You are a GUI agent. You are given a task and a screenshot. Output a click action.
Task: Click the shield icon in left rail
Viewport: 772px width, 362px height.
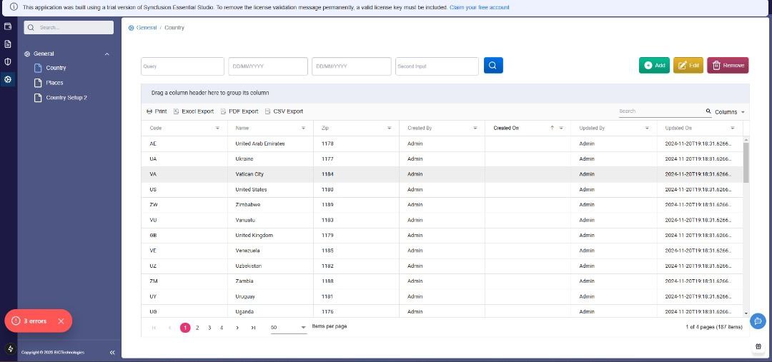(x=8, y=61)
